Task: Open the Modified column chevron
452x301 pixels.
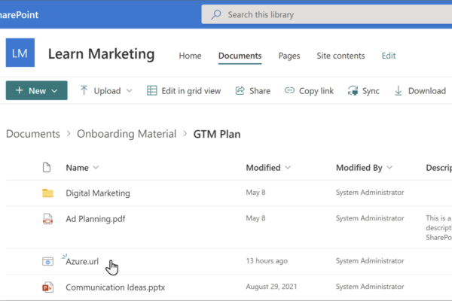Action: pyautogui.click(x=288, y=167)
